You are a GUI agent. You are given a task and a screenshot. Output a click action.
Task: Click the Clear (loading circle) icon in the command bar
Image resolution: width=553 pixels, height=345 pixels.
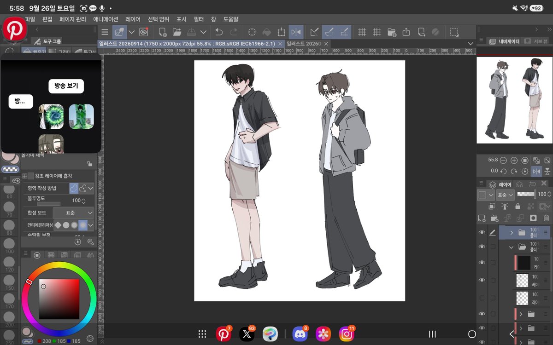[252, 32]
